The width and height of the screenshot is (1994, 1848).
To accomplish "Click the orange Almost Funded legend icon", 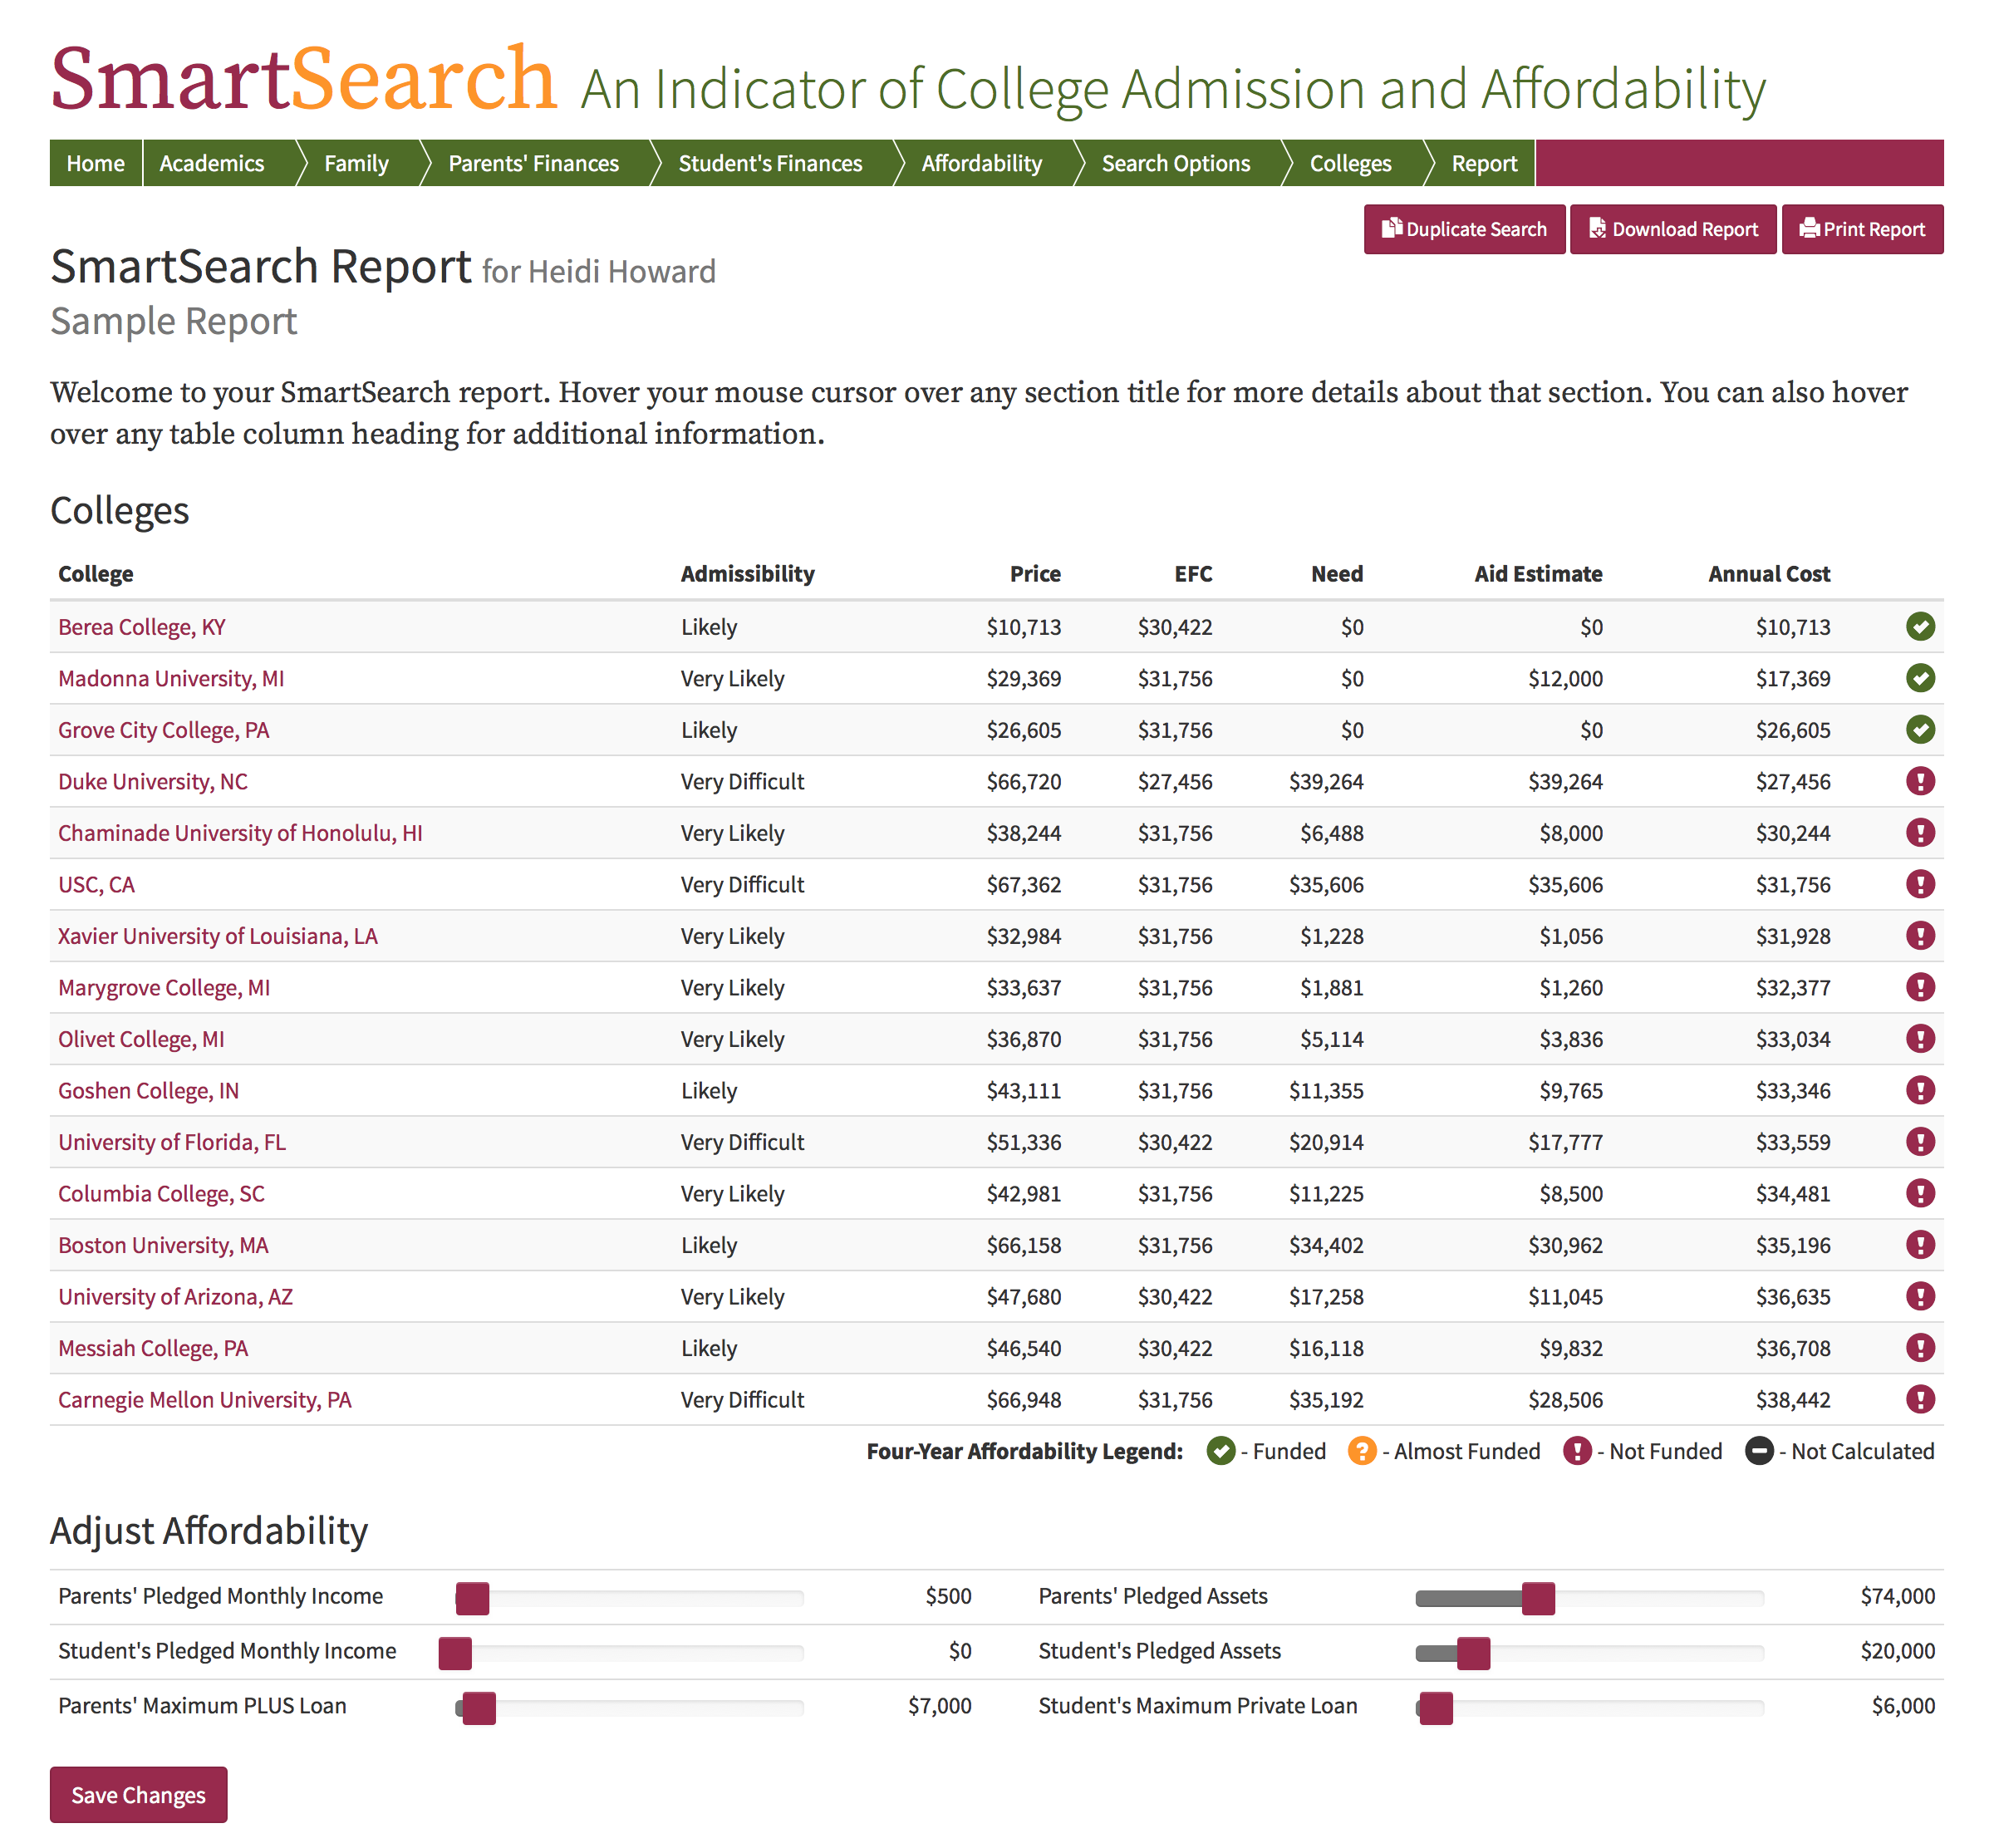I will click(1361, 1451).
